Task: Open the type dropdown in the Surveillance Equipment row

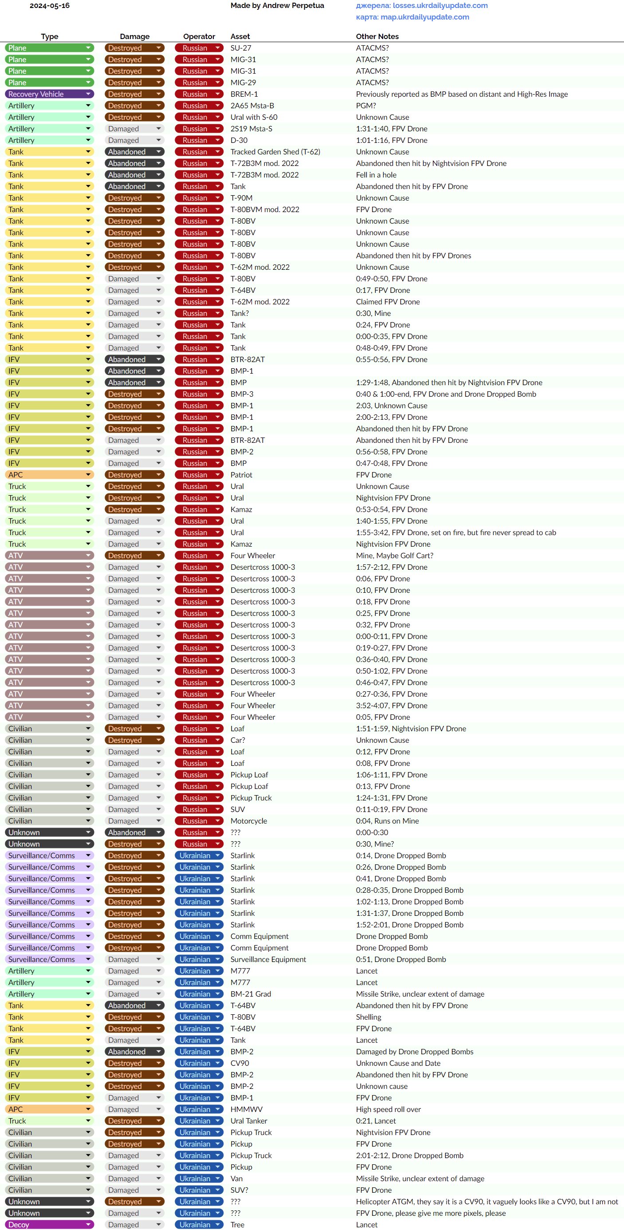Action: (x=50, y=959)
